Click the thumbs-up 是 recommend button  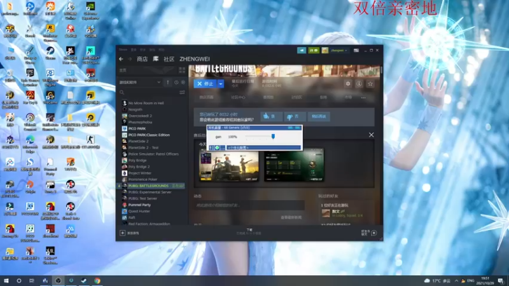pyautogui.click(x=271, y=116)
